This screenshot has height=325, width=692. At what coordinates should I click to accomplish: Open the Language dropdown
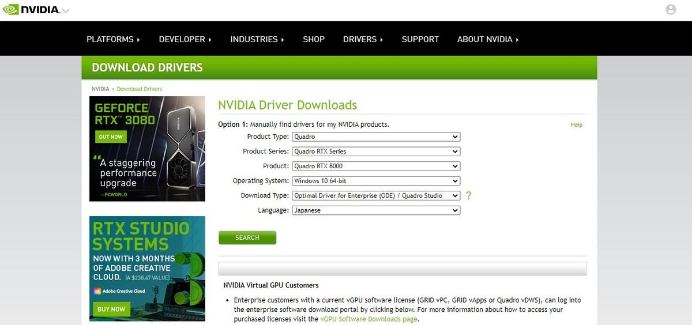pyautogui.click(x=376, y=211)
